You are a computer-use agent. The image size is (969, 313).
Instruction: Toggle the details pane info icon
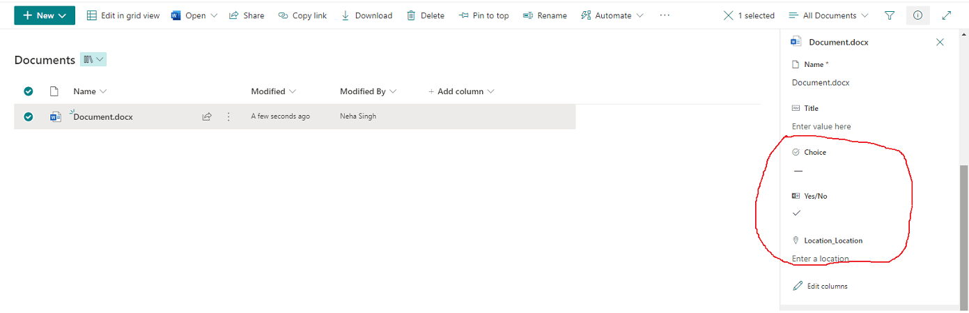pos(917,15)
